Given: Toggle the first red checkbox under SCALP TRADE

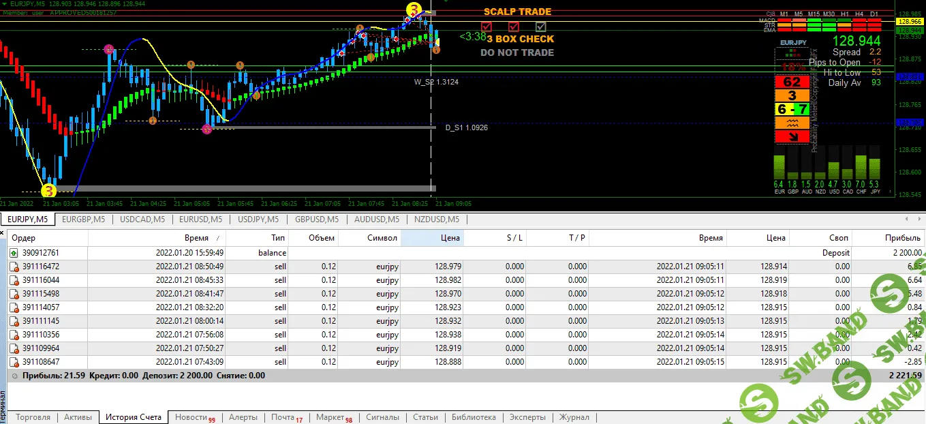Looking at the screenshot, I should point(487,27).
